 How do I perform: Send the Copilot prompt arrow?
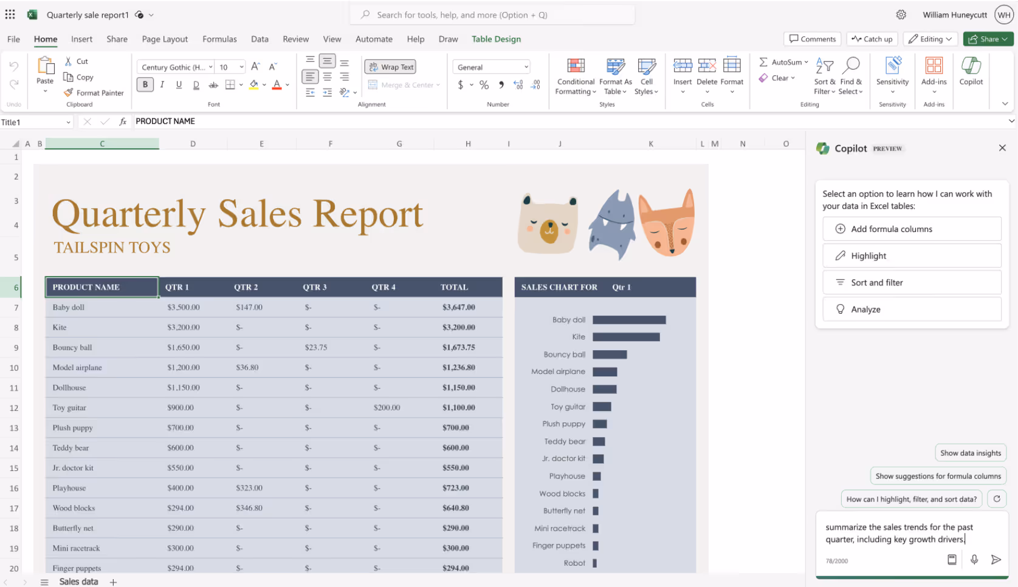tap(996, 560)
